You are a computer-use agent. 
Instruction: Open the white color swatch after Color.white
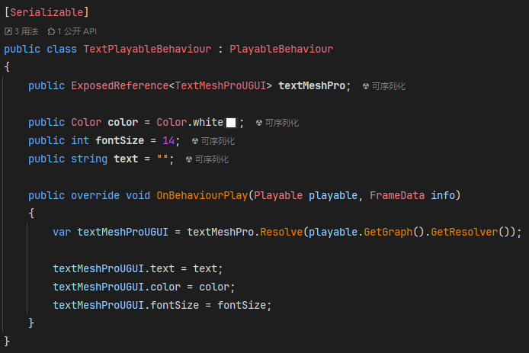(230, 123)
